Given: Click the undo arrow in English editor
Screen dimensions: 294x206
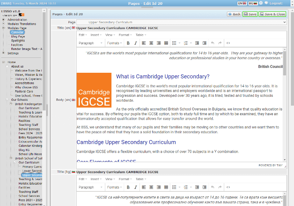Looking at the screenshot, I should pos(212,43).
